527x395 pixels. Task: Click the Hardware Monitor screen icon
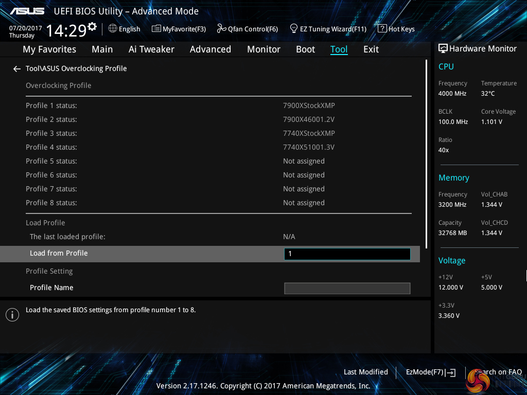click(x=443, y=49)
